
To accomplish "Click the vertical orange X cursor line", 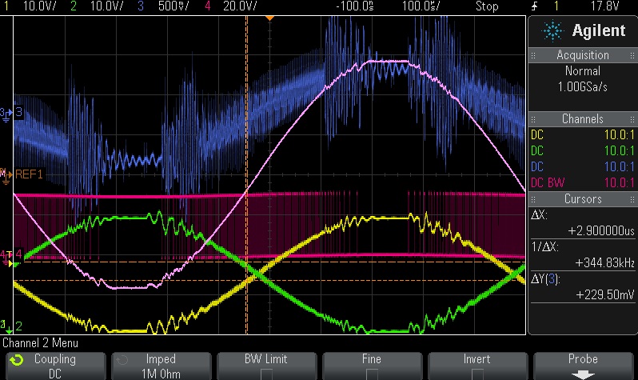I will pos(246,175).
